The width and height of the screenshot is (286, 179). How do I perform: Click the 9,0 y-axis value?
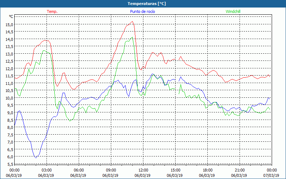pyautogui.click(x=10, y=113)
